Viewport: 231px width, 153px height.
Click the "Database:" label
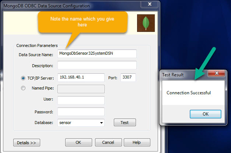point(44,123)
